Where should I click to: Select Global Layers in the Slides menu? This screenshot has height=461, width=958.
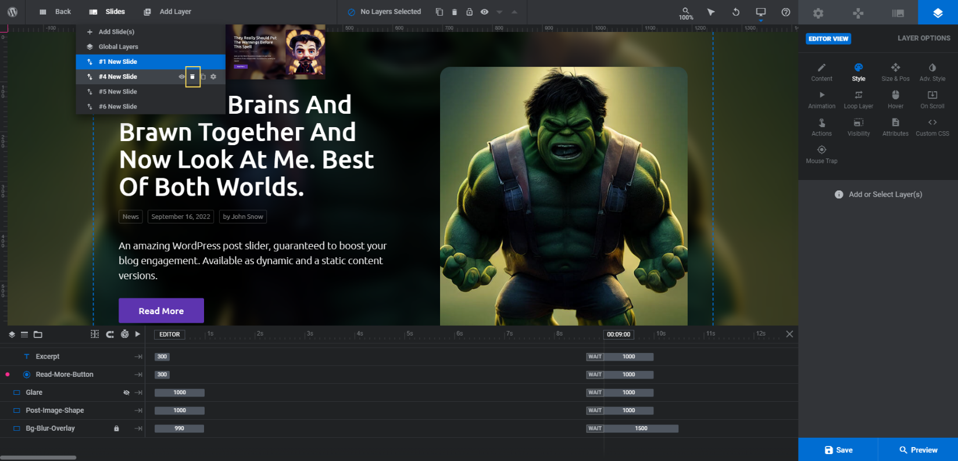pyautogui.click(x=151, y=47)
